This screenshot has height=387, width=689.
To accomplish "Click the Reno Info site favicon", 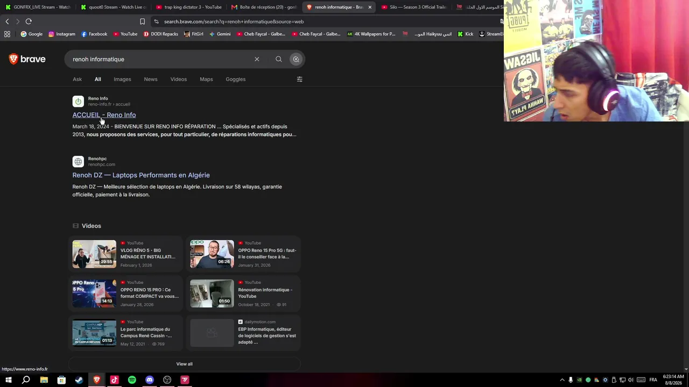I will click(x=78, y=101).
